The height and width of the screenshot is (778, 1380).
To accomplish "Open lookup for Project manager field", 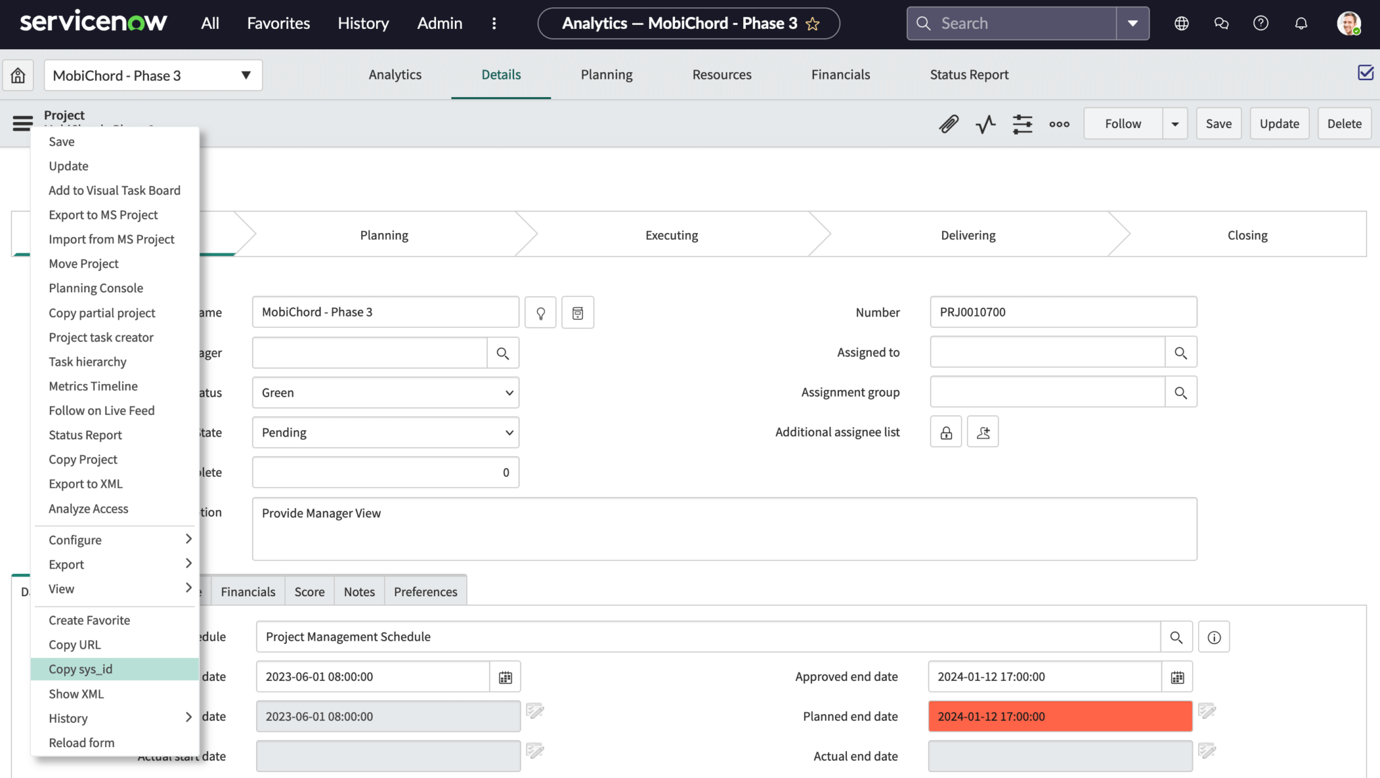I will (x=503, y=353).
